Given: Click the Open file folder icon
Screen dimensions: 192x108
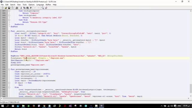Looking at the screenshot, I should click(x=6, y=8).
